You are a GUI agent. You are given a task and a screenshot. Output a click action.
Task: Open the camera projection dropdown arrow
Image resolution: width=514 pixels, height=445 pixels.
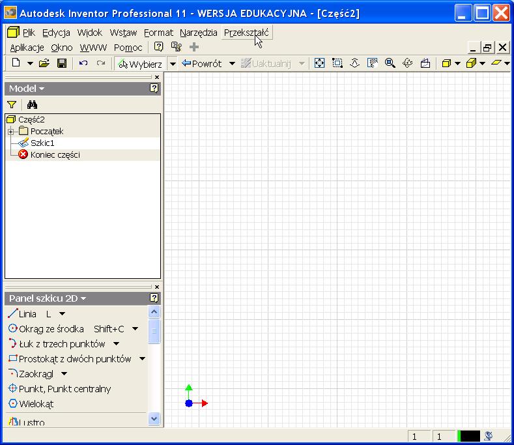tap(483, 63)
